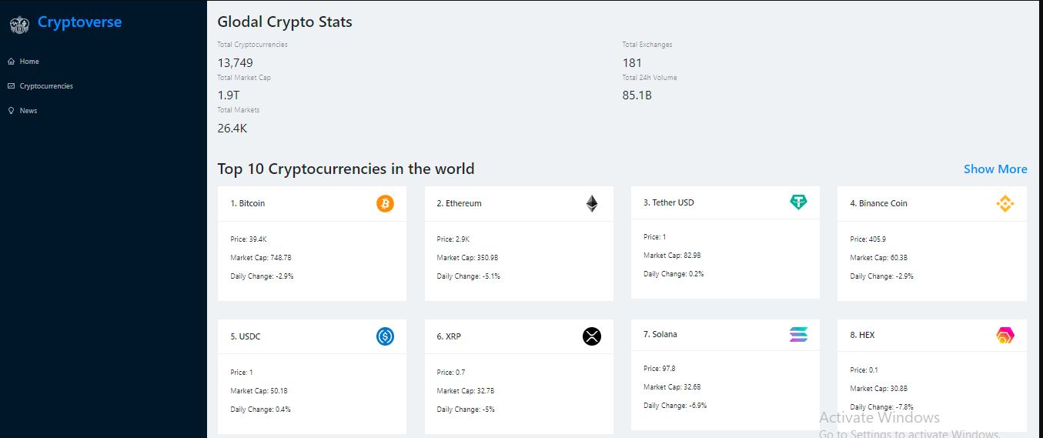
Task: Click the Binance Coin yellow icon
Action: [x=1005, y=203]
